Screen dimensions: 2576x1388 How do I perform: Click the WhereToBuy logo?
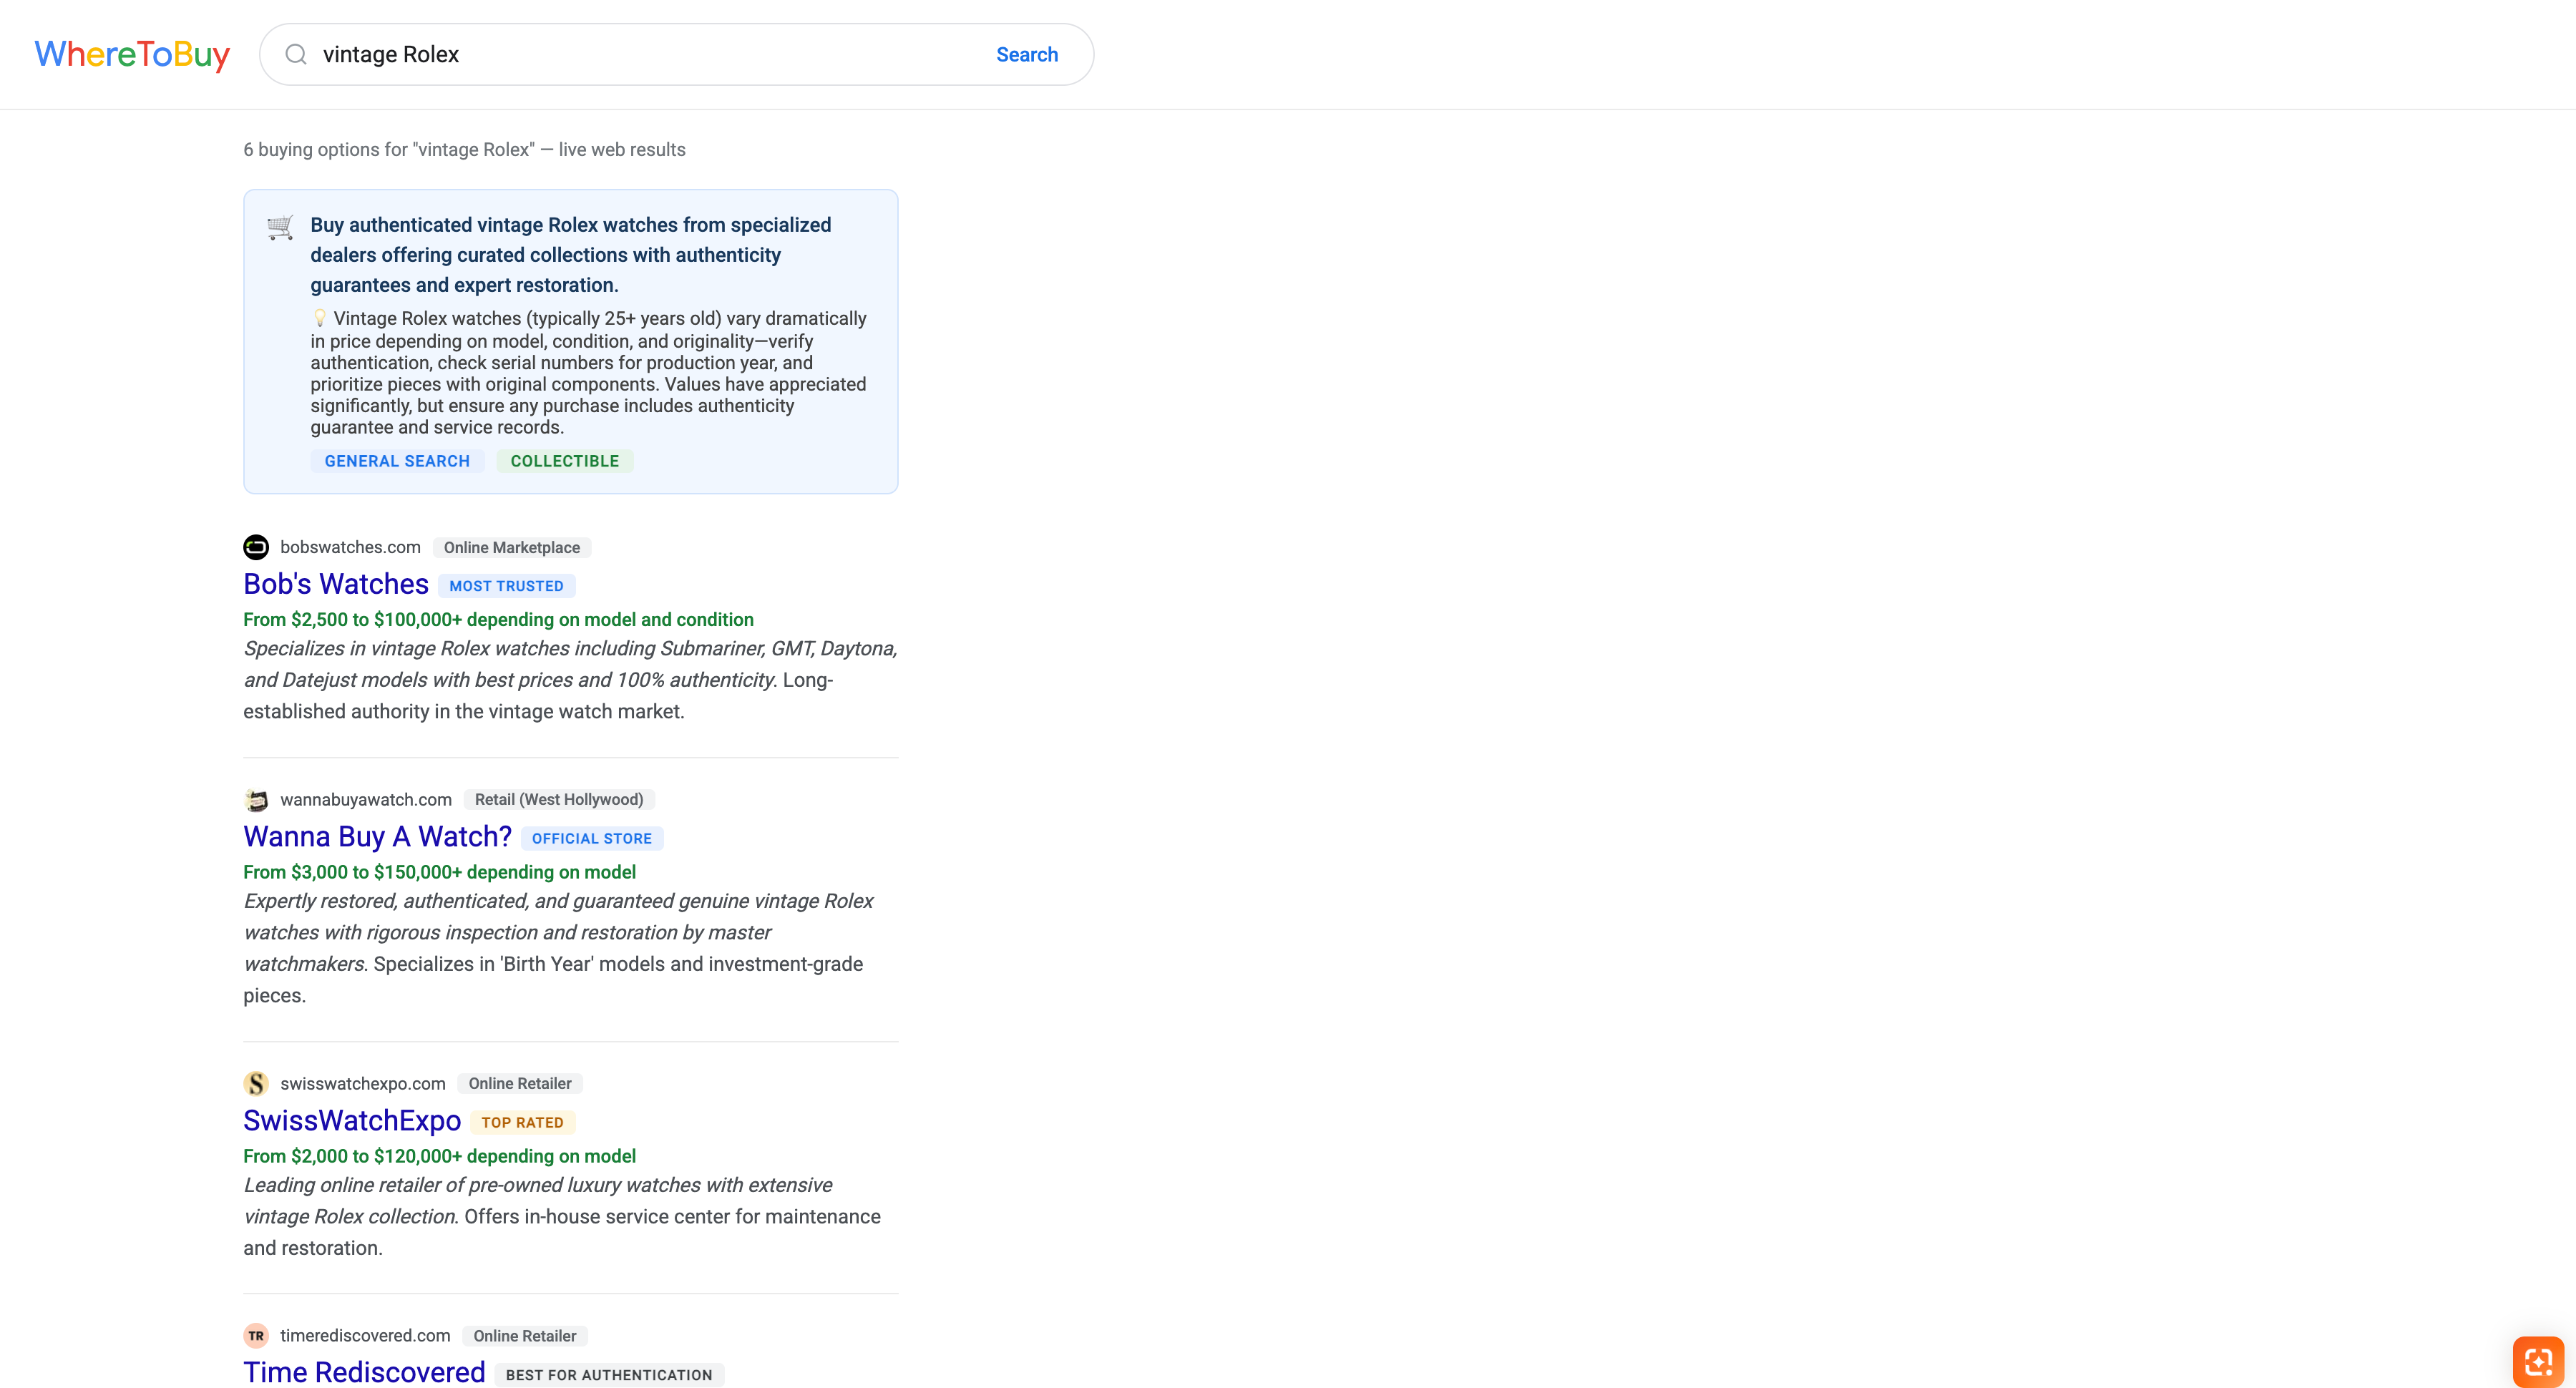tap(132, 54)
